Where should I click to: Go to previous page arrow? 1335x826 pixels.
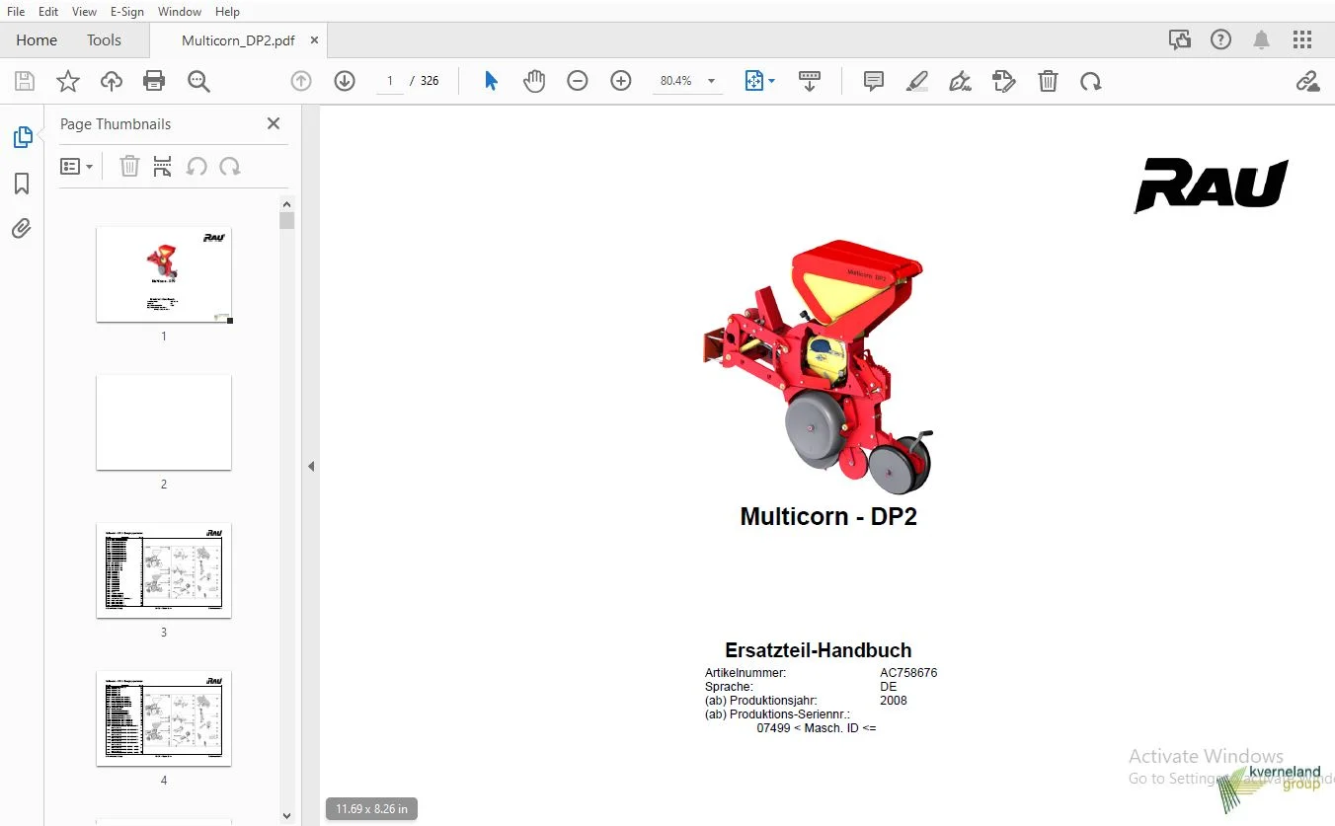point(301,81)
